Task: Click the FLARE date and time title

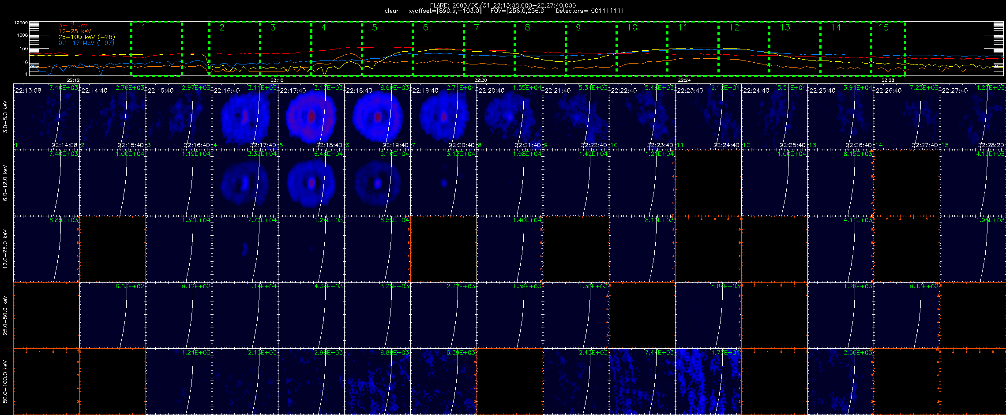Action: tap(503, 5)
